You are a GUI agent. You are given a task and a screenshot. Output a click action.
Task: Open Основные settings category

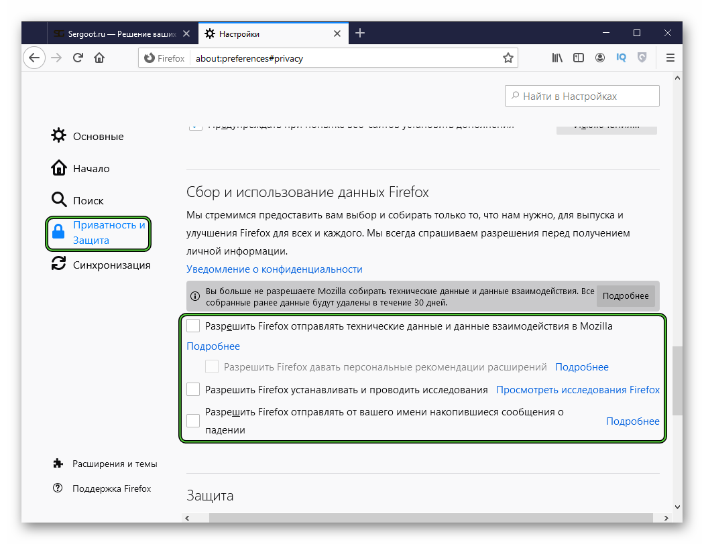tap(88, 136)
